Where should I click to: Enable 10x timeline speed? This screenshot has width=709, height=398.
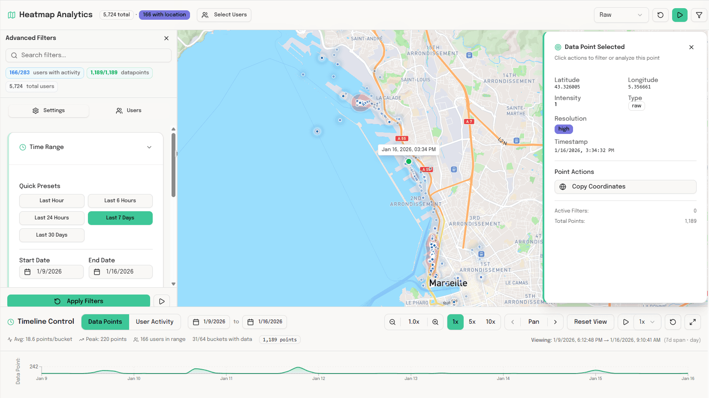click(490, 322)
